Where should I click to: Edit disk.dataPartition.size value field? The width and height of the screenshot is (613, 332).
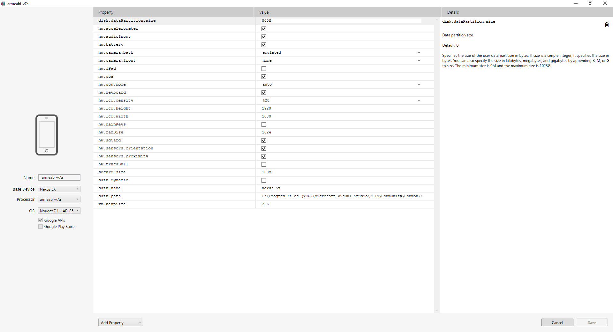tap(341, 20)
